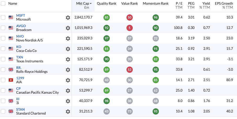Select the 3i row checkbox
This screenshot has width=237, height=119.
point(3,101)
